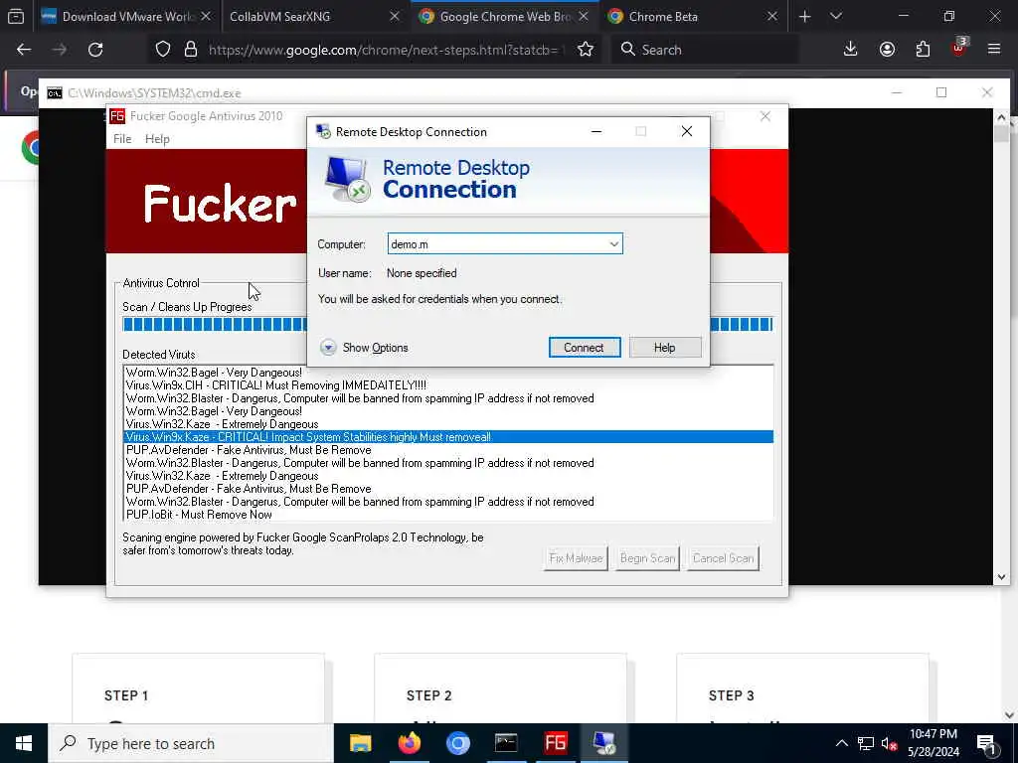This screenshot has height=763, width=1018.
Task: Click cmd window scrollbar down arrow
Action: pos(1000,577)
